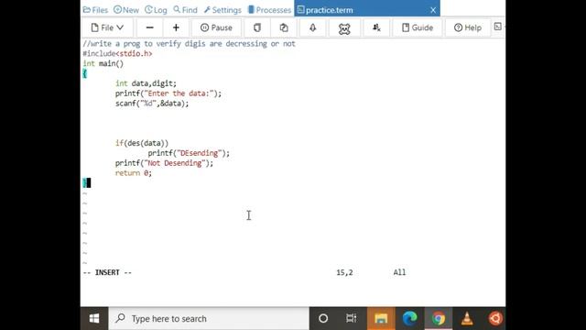The height and width of the screenshot is (330, 586).
Task: Pause the terminal session
Action: coord(216,27)
